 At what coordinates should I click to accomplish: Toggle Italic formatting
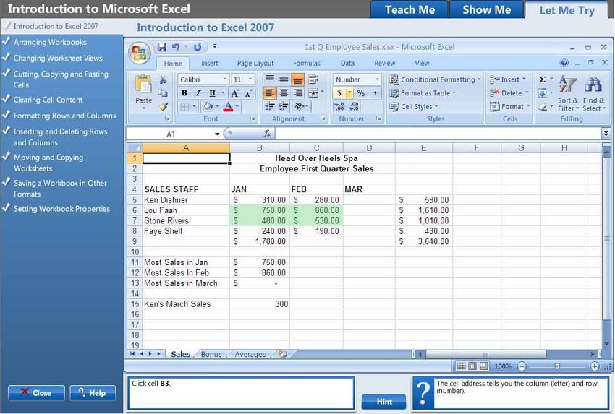[198, 93]
